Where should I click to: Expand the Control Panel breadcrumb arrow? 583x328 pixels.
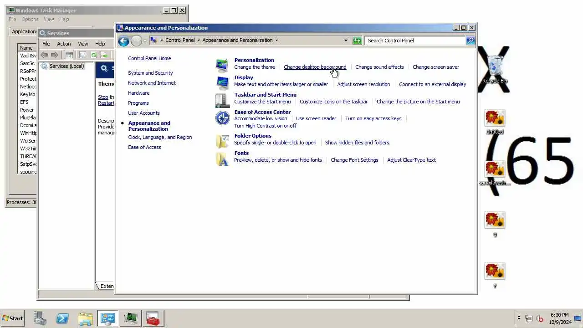[199, 41]
